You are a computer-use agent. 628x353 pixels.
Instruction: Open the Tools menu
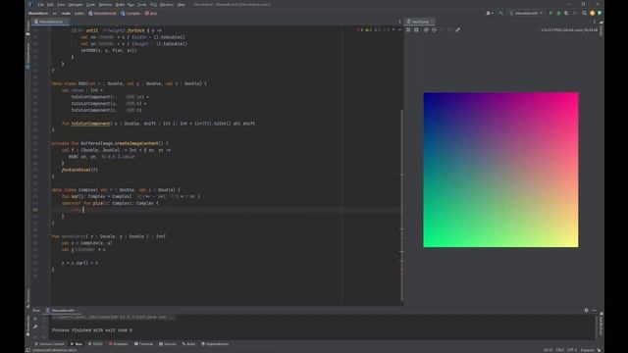142,4
